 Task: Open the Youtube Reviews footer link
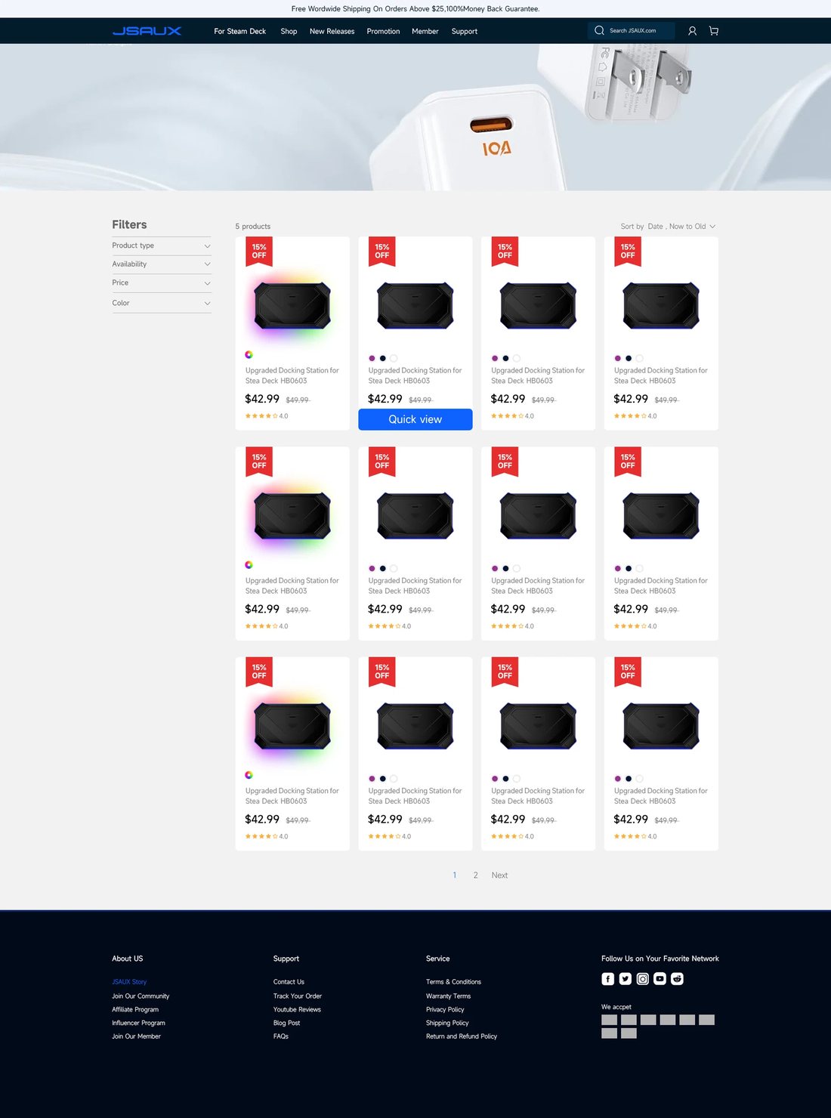click(297, 1010)
